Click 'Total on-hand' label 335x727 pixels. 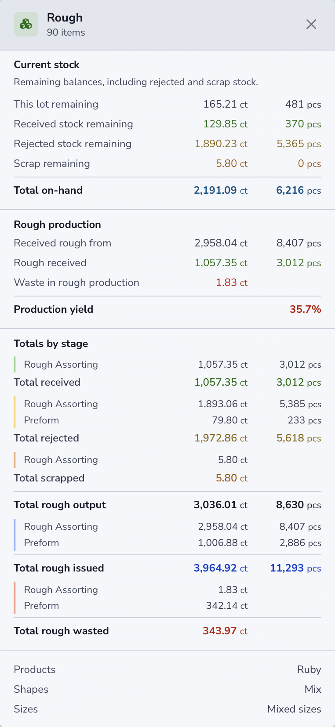tap(48, 190)
